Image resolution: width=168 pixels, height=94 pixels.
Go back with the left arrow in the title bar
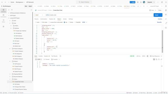[5, 2]
